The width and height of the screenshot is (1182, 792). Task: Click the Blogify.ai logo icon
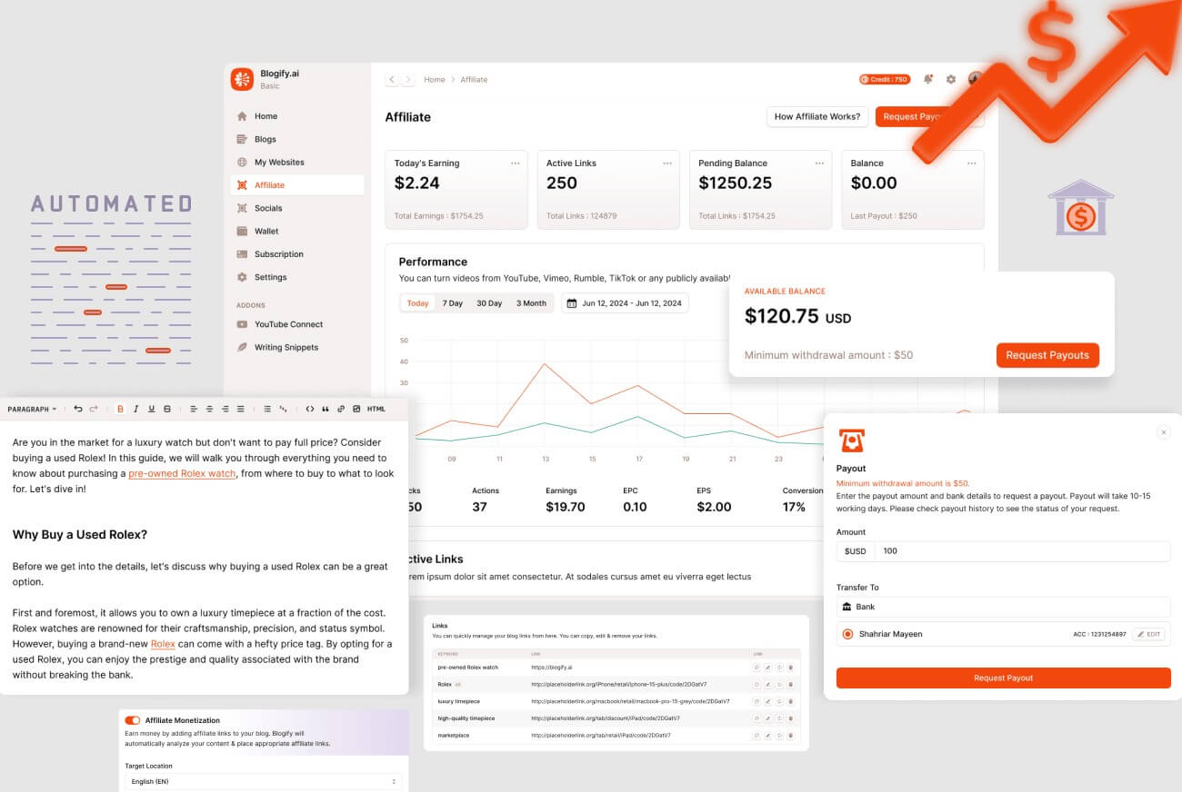(242, 79)
